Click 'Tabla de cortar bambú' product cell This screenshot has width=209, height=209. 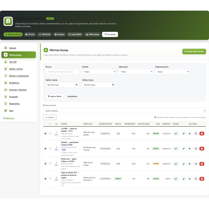click(x=89, y=134)
